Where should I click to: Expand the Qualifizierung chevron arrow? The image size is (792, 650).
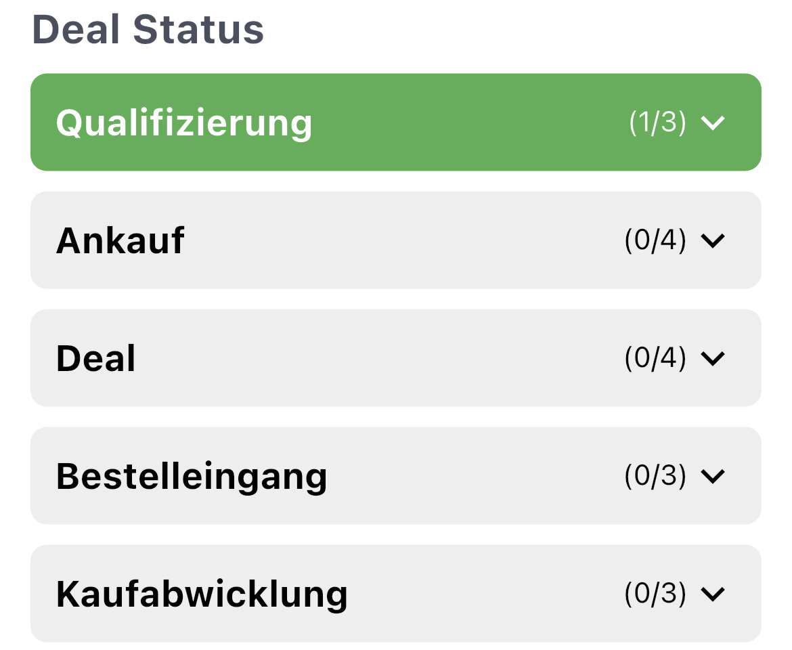[713, 123]
